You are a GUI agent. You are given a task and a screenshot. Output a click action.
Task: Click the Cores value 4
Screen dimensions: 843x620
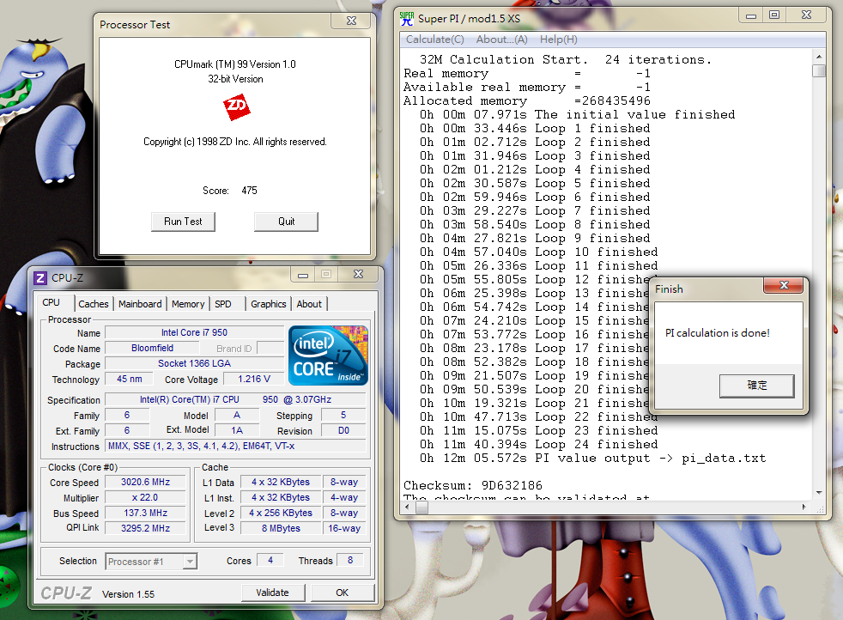(270, 560)
